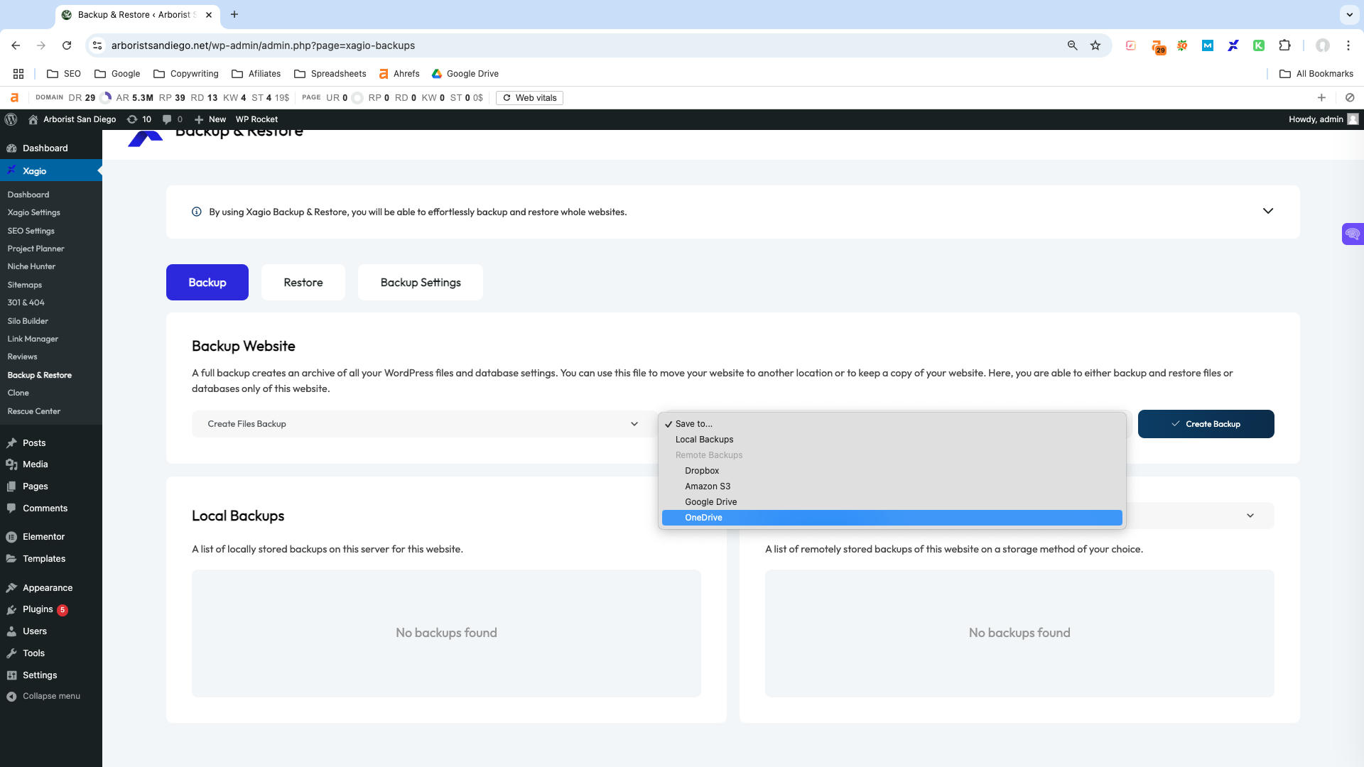Image resolution: width=1364 pixels, height=767 pixels.
Task: Expand the info notice chevron
Action: (x=1268, y=212)
